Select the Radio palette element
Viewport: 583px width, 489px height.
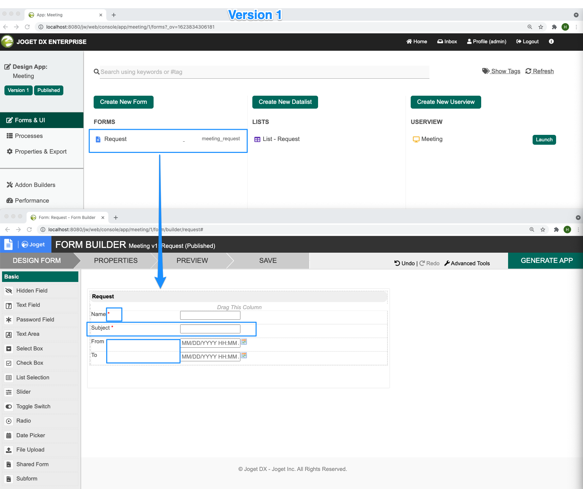coord(41,421)
